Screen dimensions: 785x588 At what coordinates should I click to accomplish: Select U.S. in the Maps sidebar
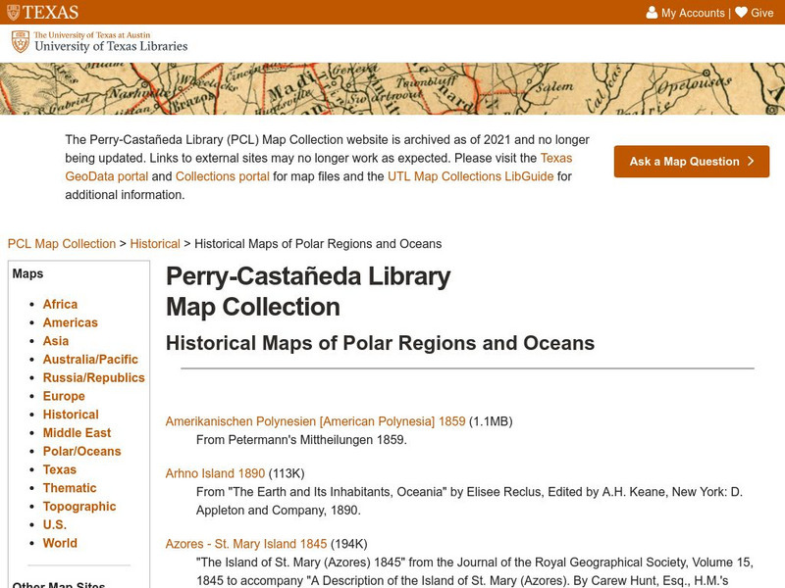pos(55,525)
